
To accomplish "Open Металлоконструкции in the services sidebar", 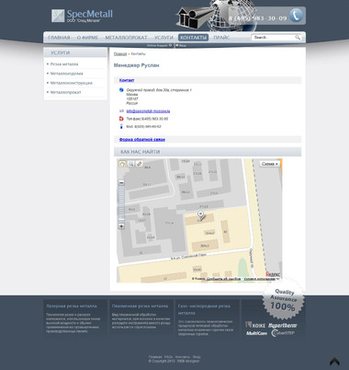I will [72, 83].
